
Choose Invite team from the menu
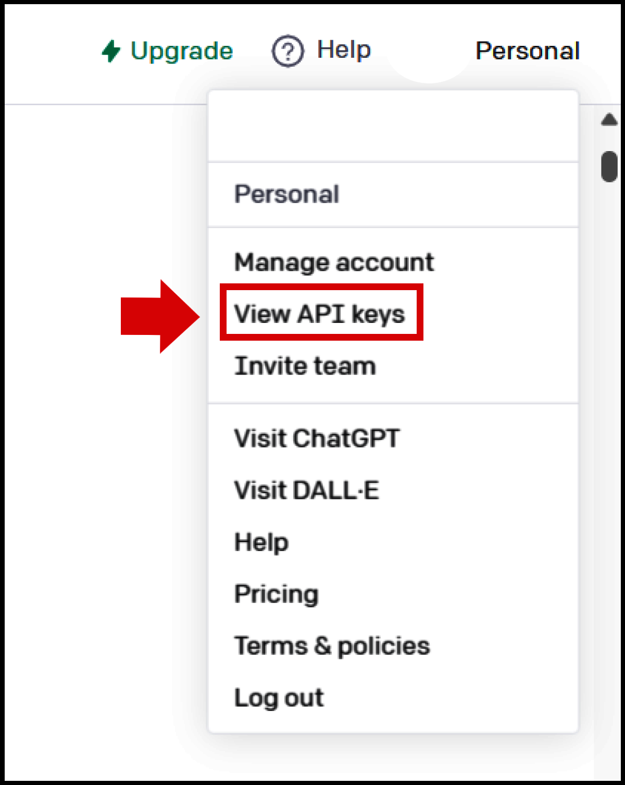tap(305, 365)
